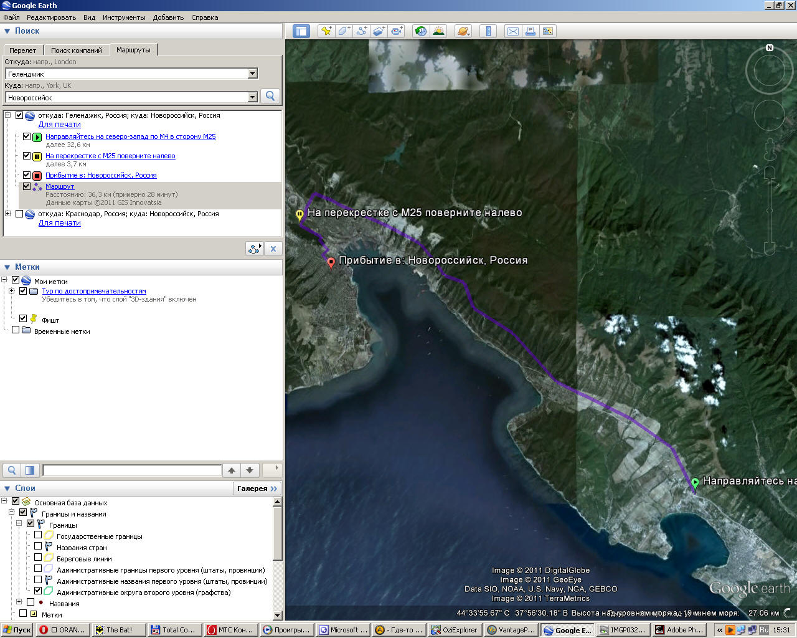
Task: Click the zoom slider on the map
Action: 770,211
